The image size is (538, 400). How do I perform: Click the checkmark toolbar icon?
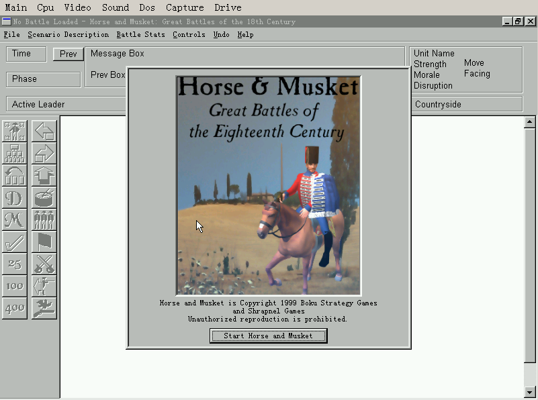point(14,242)
